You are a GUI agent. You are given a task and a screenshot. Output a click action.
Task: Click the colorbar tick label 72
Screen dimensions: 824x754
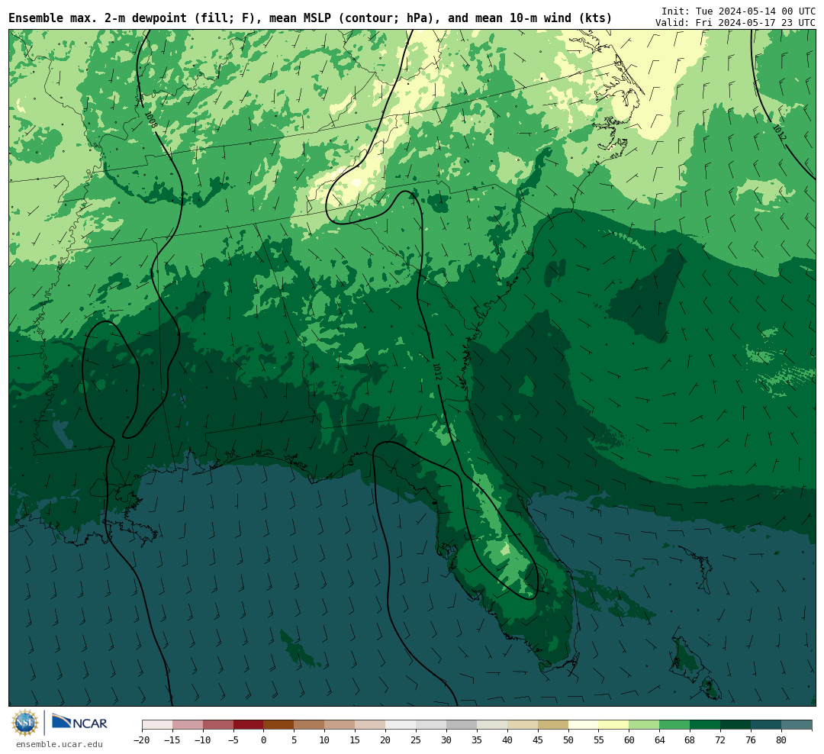point(721,740)
